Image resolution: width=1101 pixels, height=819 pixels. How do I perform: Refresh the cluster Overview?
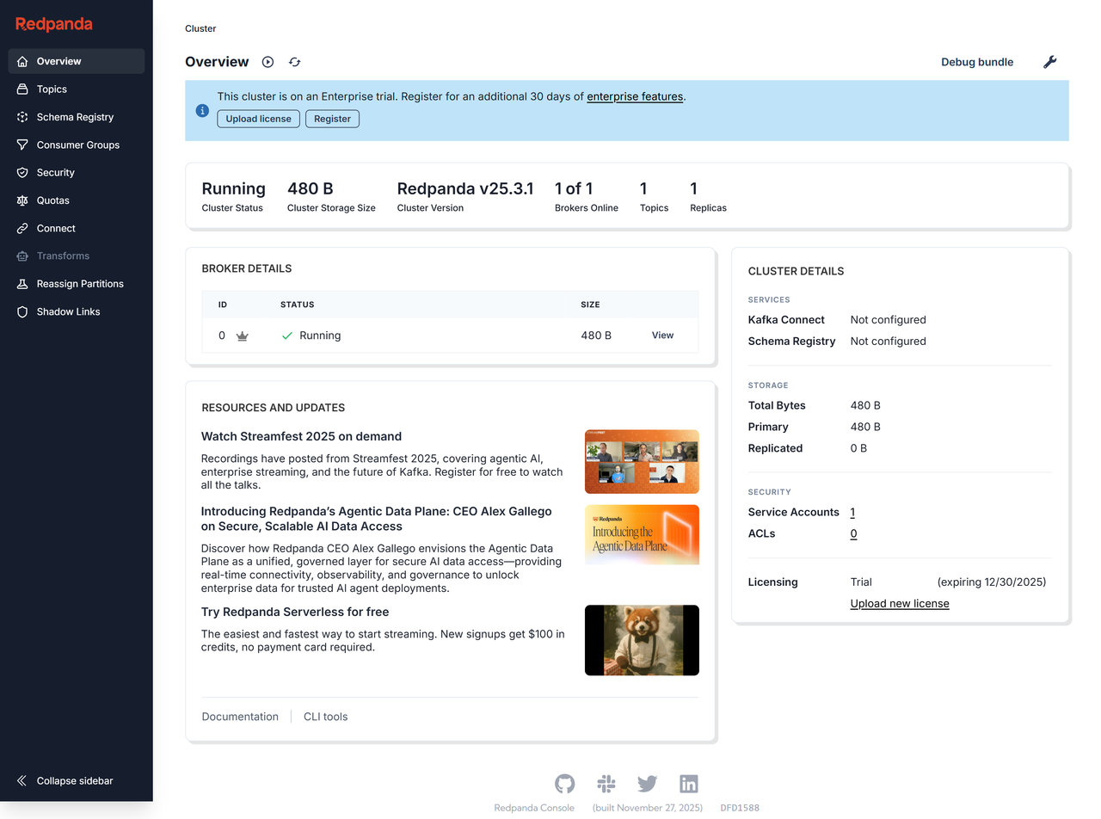click(293, 62)
